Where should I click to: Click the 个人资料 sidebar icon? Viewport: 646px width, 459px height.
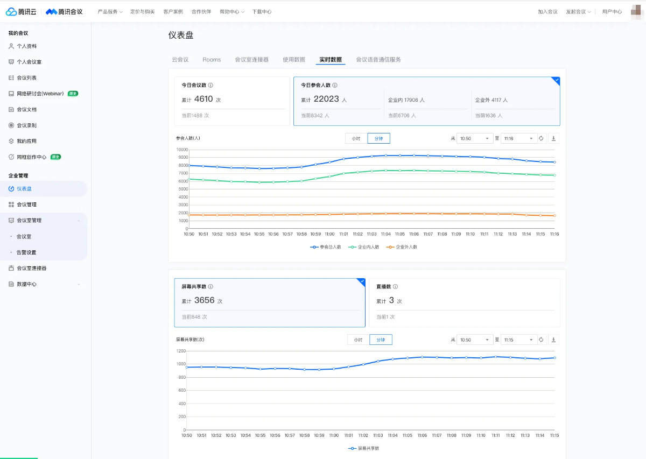pyautogui.click(x=11, y=46)
